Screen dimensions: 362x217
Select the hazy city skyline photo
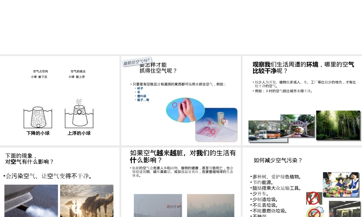point(211,205)
